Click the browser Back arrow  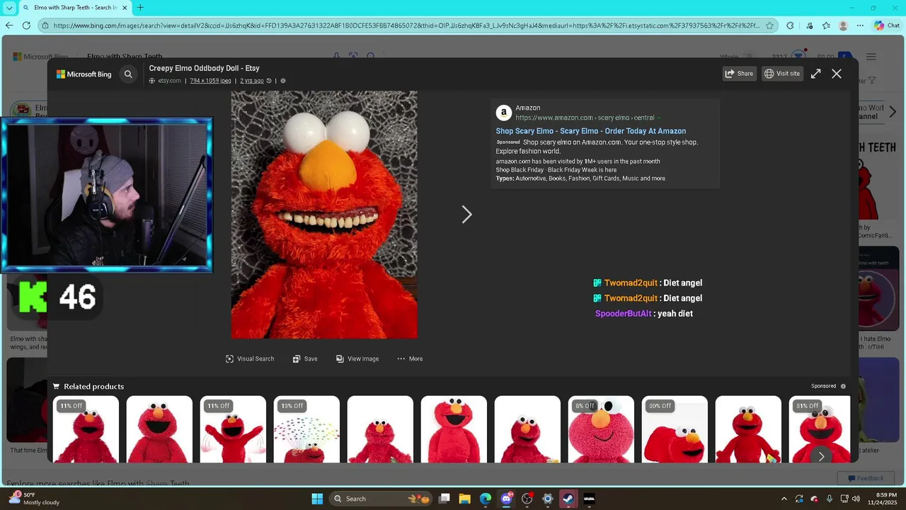pos(9,25)
